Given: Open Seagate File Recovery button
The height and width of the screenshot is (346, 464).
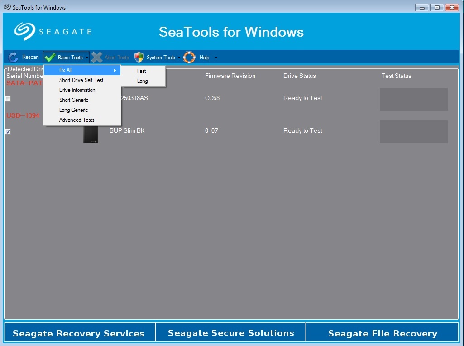Looking at the screenshot, I should [x=382, y=333].
